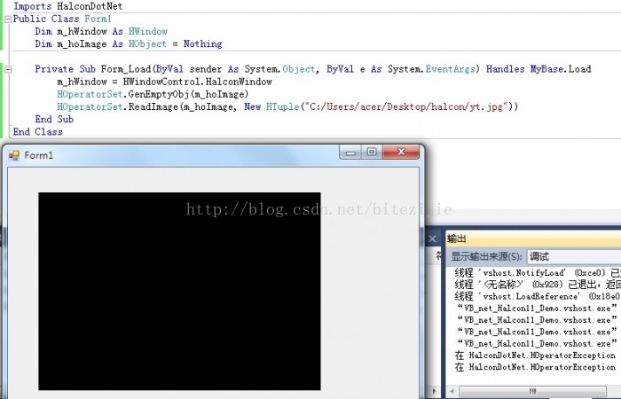Minimize the Form1 window
Screen dimensions: 621x399
click(x=350, y=152)
